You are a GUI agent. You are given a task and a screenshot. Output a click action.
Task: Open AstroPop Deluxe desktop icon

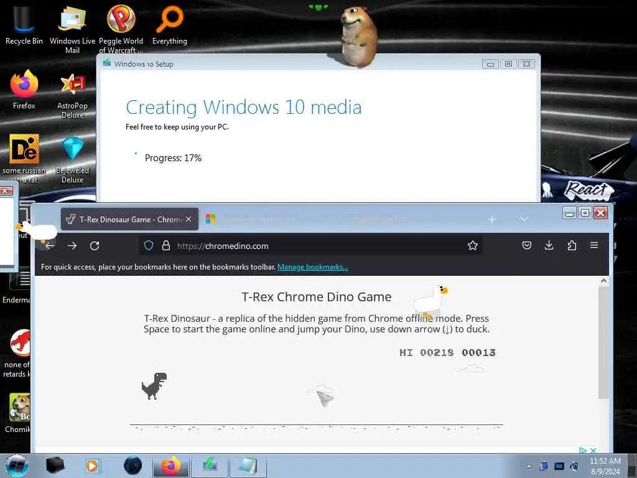coord(72,95)
